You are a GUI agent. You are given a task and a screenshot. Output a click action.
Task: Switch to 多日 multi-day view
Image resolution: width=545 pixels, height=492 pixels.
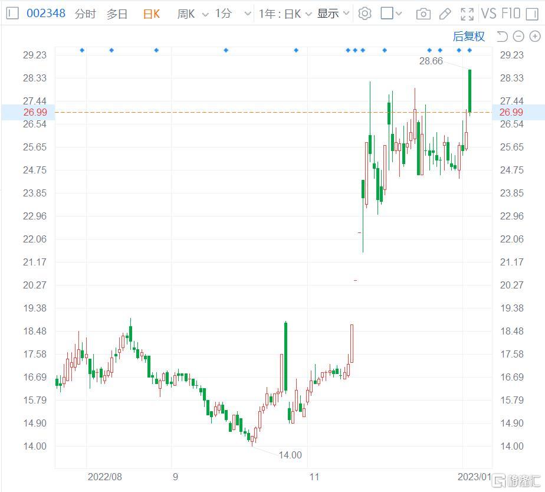point(117,14)
